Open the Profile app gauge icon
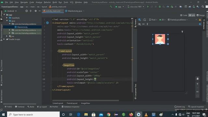Screen dimensions: 208x117 [168, 6]
